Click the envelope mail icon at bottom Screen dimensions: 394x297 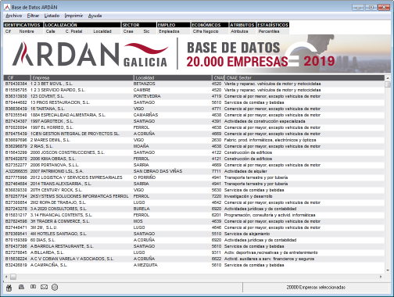pos(44,287)
